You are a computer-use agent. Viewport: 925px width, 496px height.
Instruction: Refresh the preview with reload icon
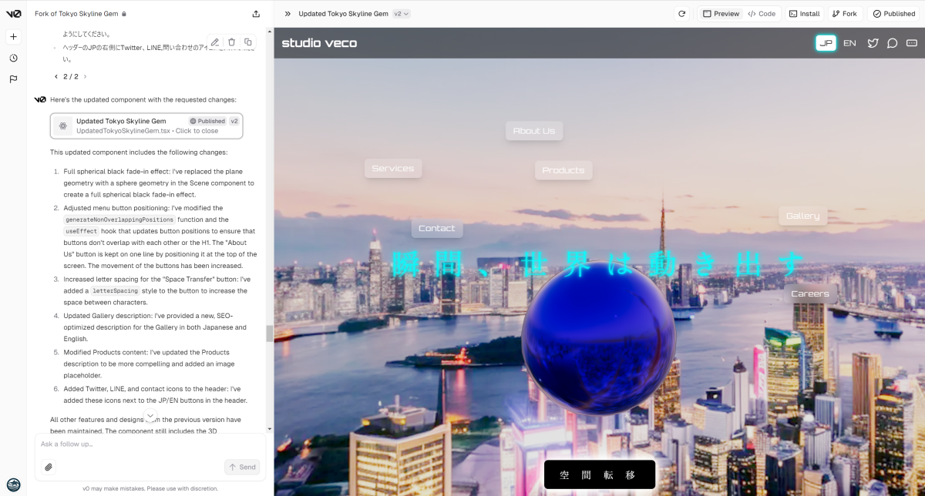point(681,14)
